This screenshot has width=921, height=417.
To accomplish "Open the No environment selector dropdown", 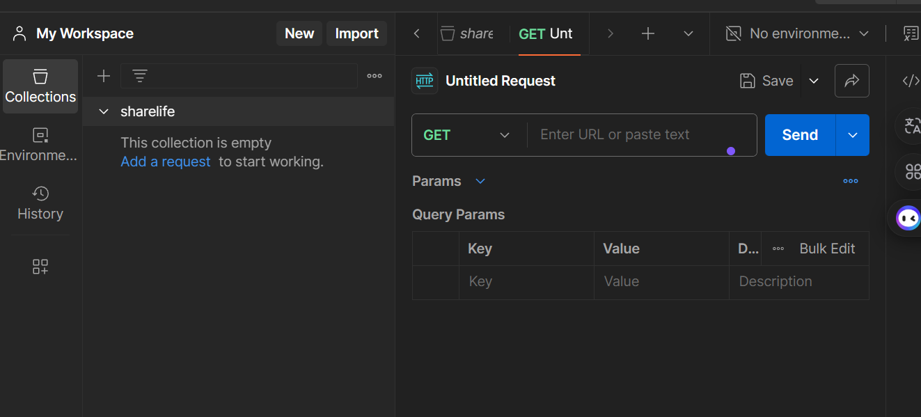I will coord(797,33).
